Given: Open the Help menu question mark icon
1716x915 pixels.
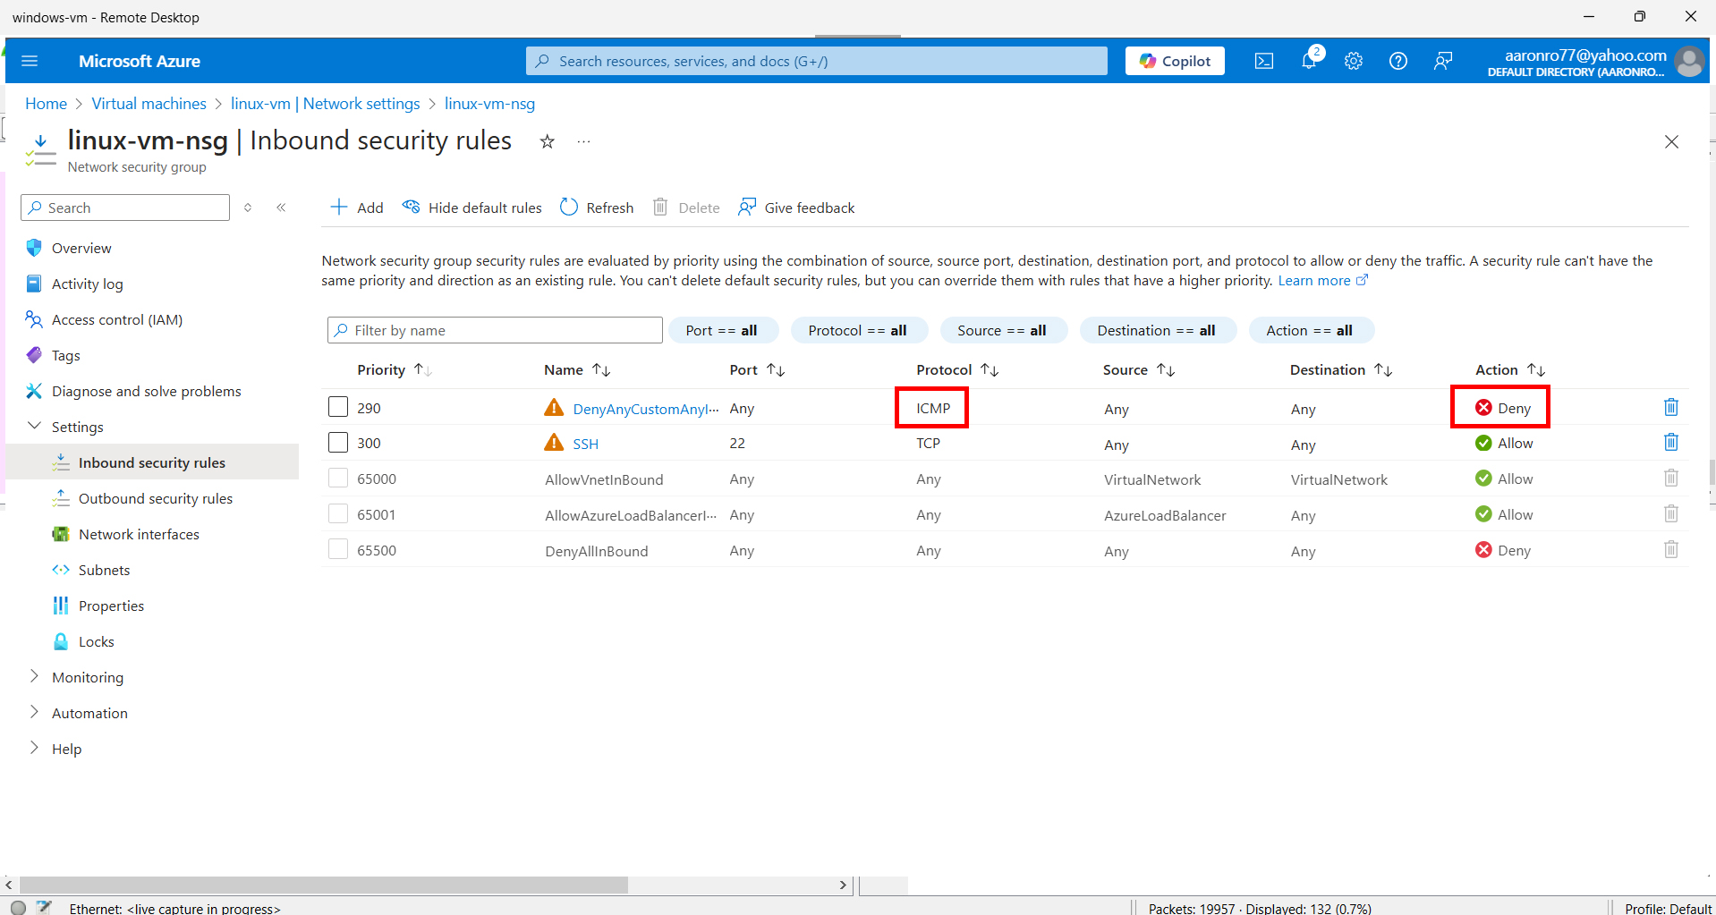Looking at the screenshot, I should coord(1397,60).
